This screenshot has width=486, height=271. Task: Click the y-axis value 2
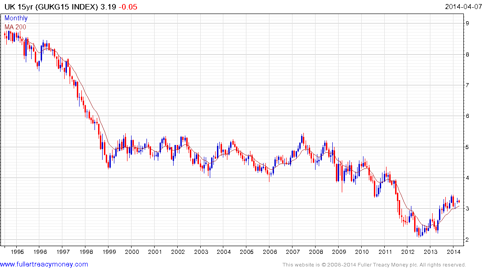pyautogui.click(x=467, y=240)
